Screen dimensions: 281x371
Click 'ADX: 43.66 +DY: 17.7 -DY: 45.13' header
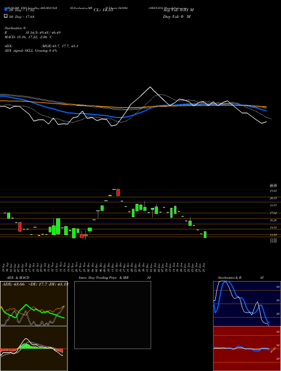coord(35,284)
